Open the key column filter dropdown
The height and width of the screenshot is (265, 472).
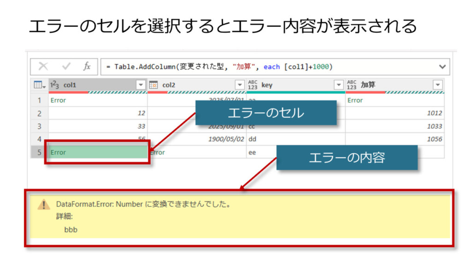tap(339, 85)
